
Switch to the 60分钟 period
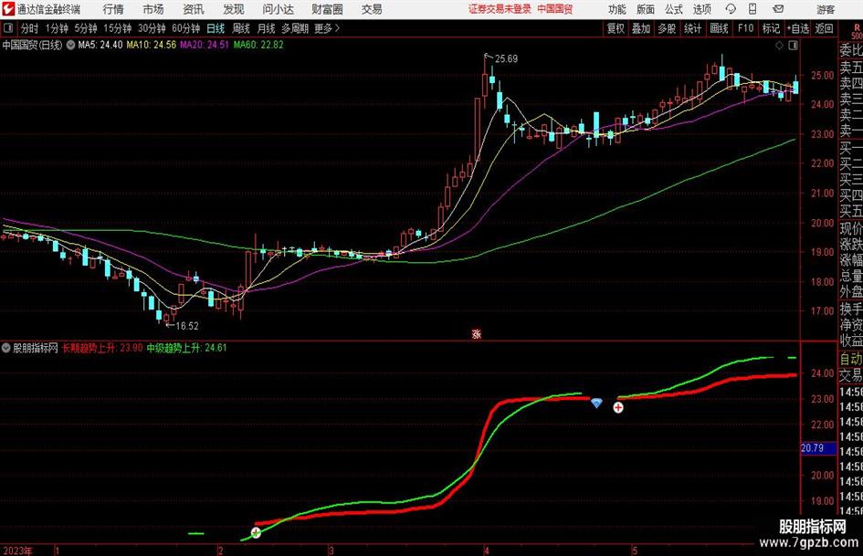pyautogui.click(x=185, y=28)
